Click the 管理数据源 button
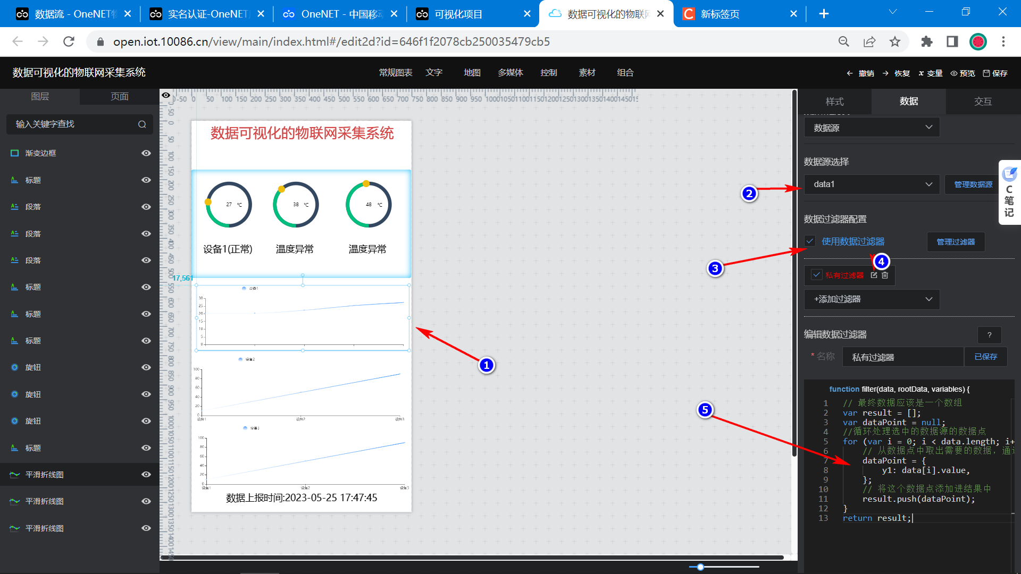Screen dimensions: 1021x574 973,184
